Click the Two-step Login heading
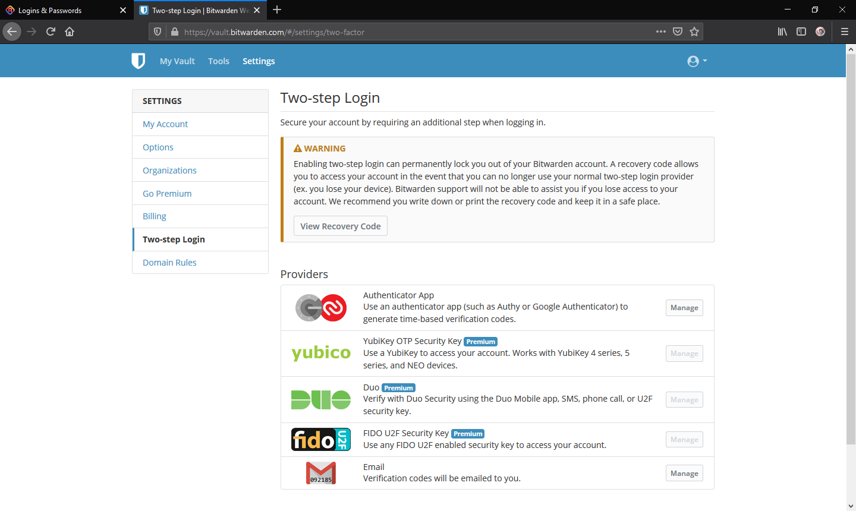856x511 pixels. point(330,98)
